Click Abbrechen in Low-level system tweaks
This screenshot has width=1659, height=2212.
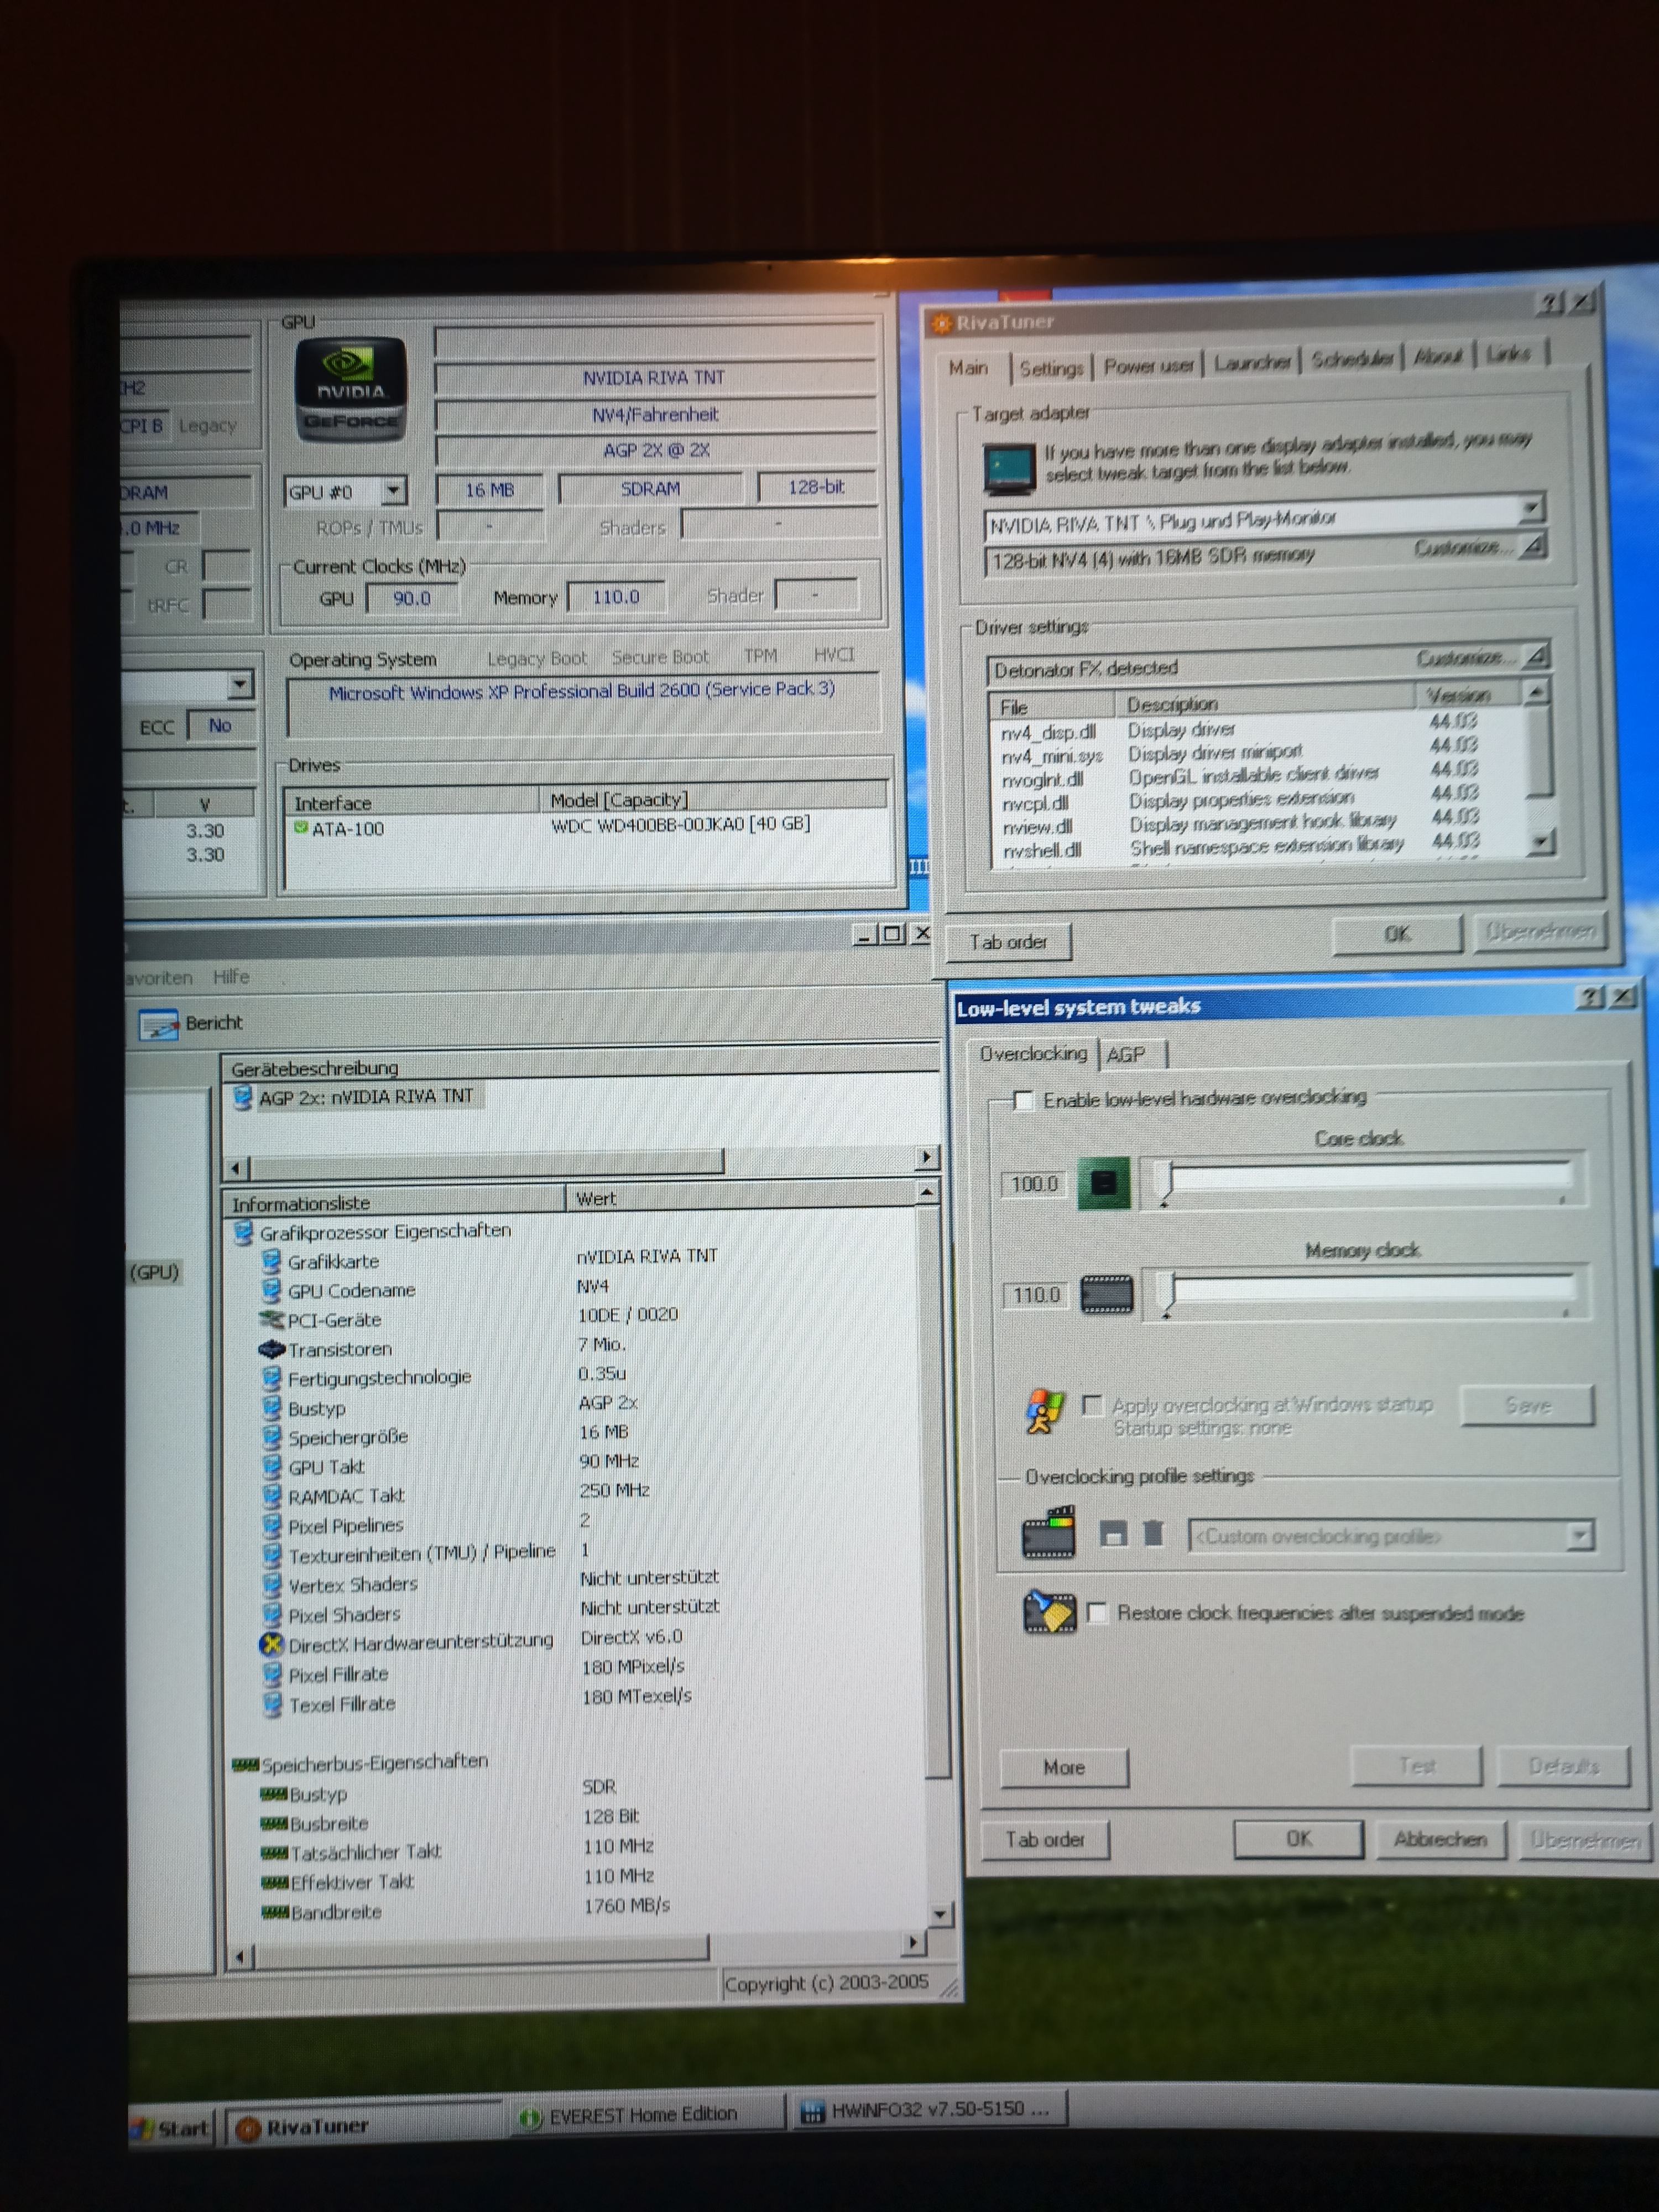click(1440, 1839)
